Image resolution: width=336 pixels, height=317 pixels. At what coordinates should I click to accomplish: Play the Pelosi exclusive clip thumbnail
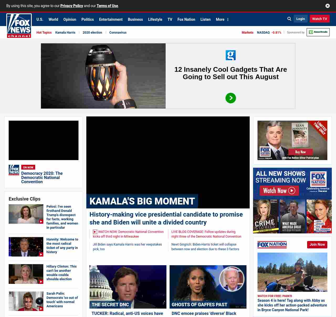(x=26, y=214)
